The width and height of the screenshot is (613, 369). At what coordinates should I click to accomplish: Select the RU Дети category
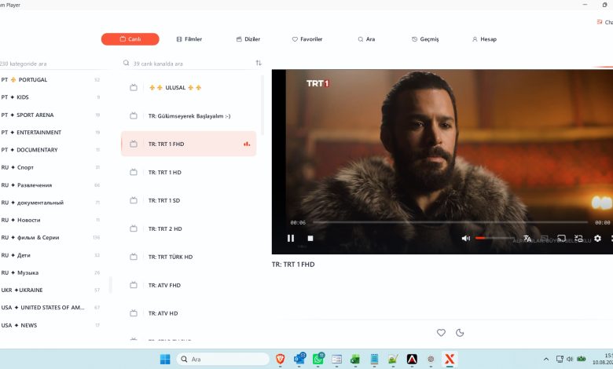coord(50,255)
